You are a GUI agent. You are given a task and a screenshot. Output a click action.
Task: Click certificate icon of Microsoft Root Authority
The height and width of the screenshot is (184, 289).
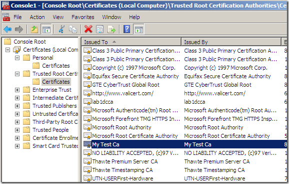[87, 127]
